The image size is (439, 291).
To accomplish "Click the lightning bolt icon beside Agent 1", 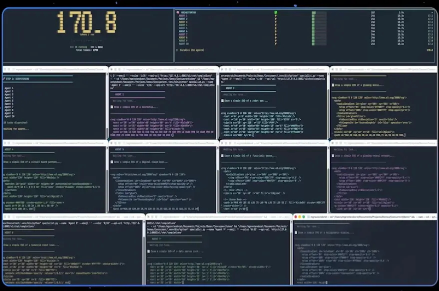I will 276,16.
